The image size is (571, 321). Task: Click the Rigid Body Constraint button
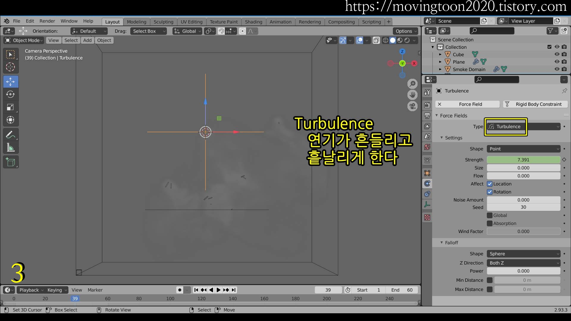point(535,104)
